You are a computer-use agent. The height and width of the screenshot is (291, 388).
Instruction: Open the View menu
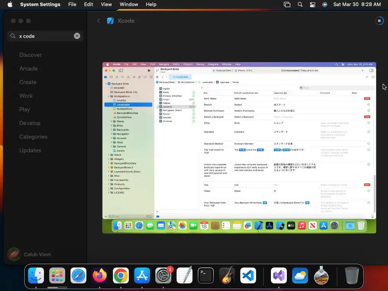(x=106, y=5)
